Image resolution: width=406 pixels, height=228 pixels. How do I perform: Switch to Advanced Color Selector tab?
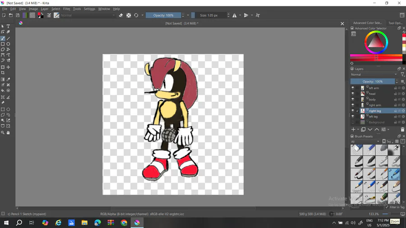pyautogui.click(x=367, y=23)
